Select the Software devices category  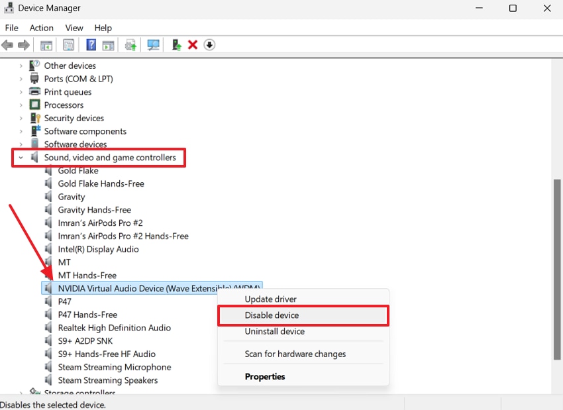pos(76,144)
